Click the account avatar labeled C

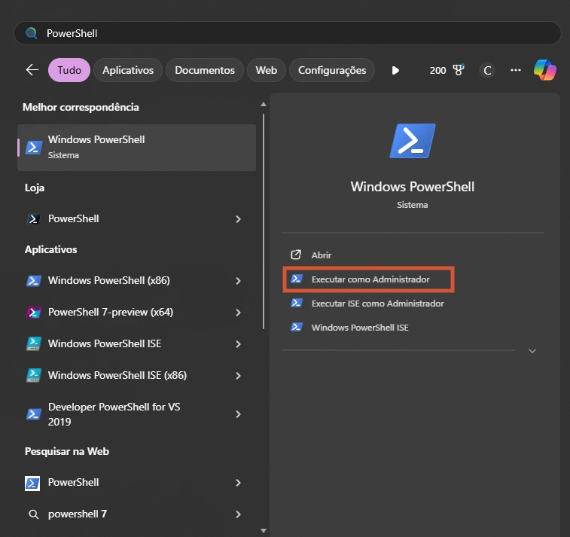pos(487,70)
